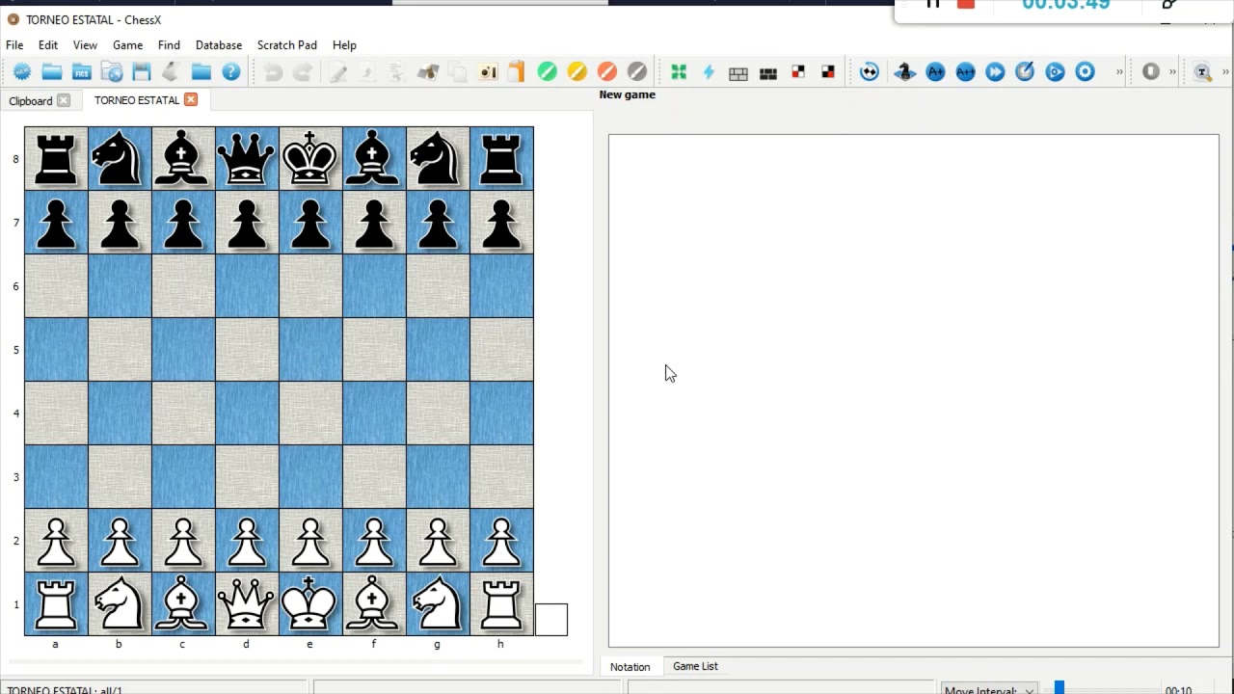Click the flip board rotate icon
Image resolution: width=1234 pixels, height=694 pixels.
click(870, 72)
